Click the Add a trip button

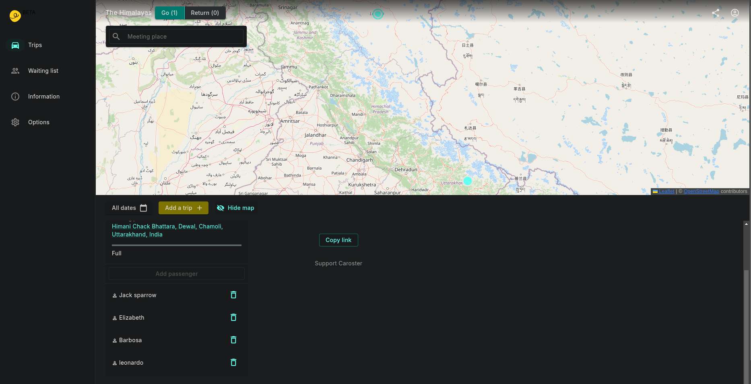[184, 208]
